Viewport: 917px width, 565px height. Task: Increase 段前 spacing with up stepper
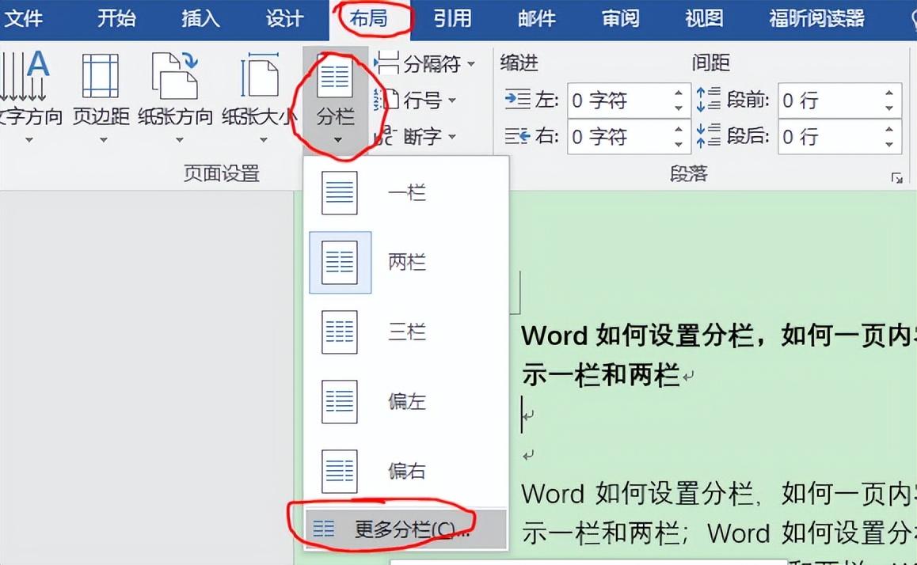click(889, 93)
